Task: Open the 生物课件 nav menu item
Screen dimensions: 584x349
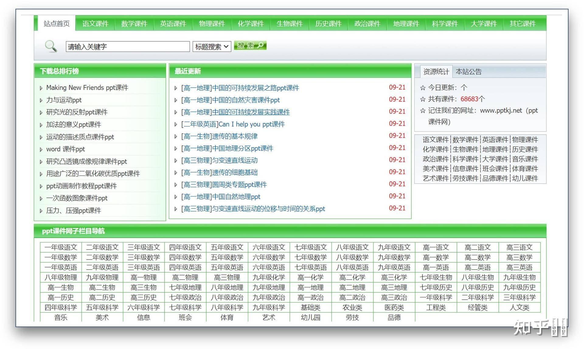Action: pos(290,24)
